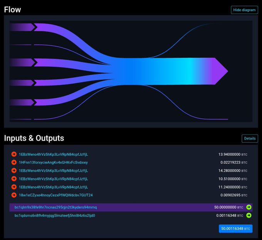Screen dimensions: 262x240
Task: Click the 10.51000000 BTC amount
Action: 233,179
